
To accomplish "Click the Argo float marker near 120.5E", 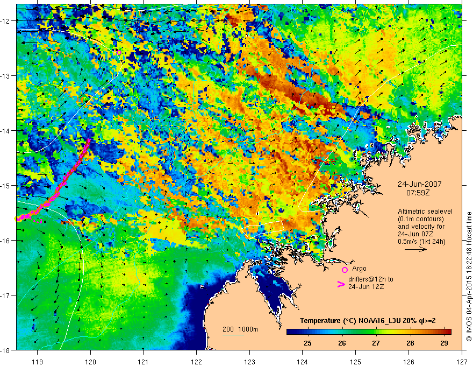I will 119,53.
